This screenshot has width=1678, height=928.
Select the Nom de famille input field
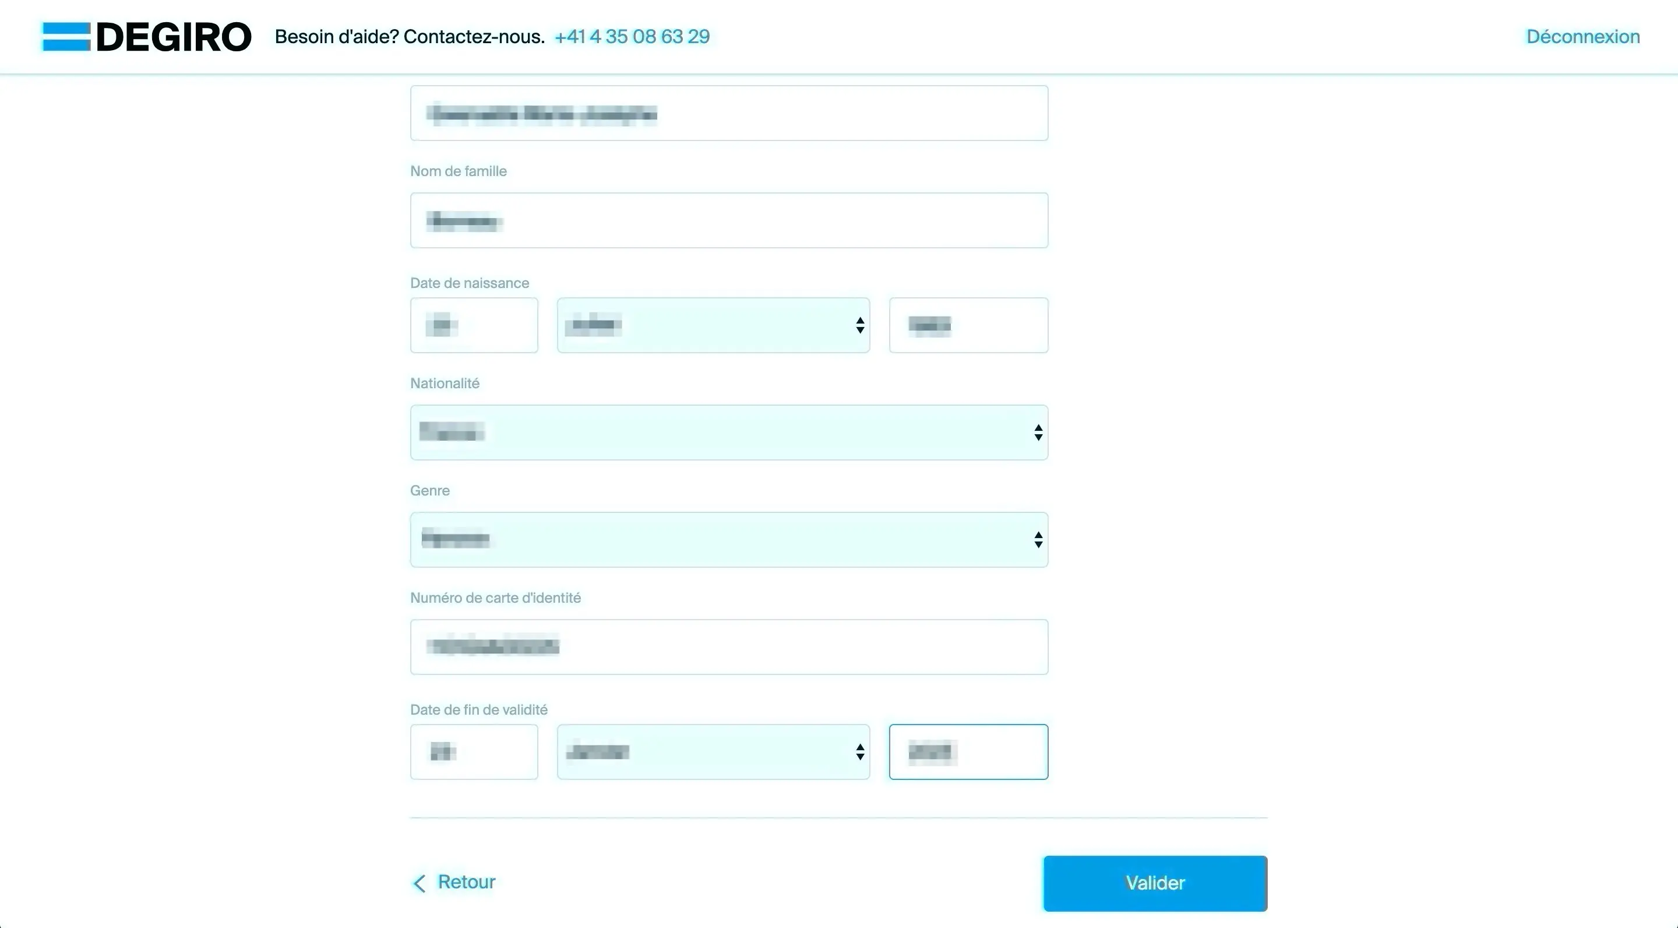(x=728, y=220)
